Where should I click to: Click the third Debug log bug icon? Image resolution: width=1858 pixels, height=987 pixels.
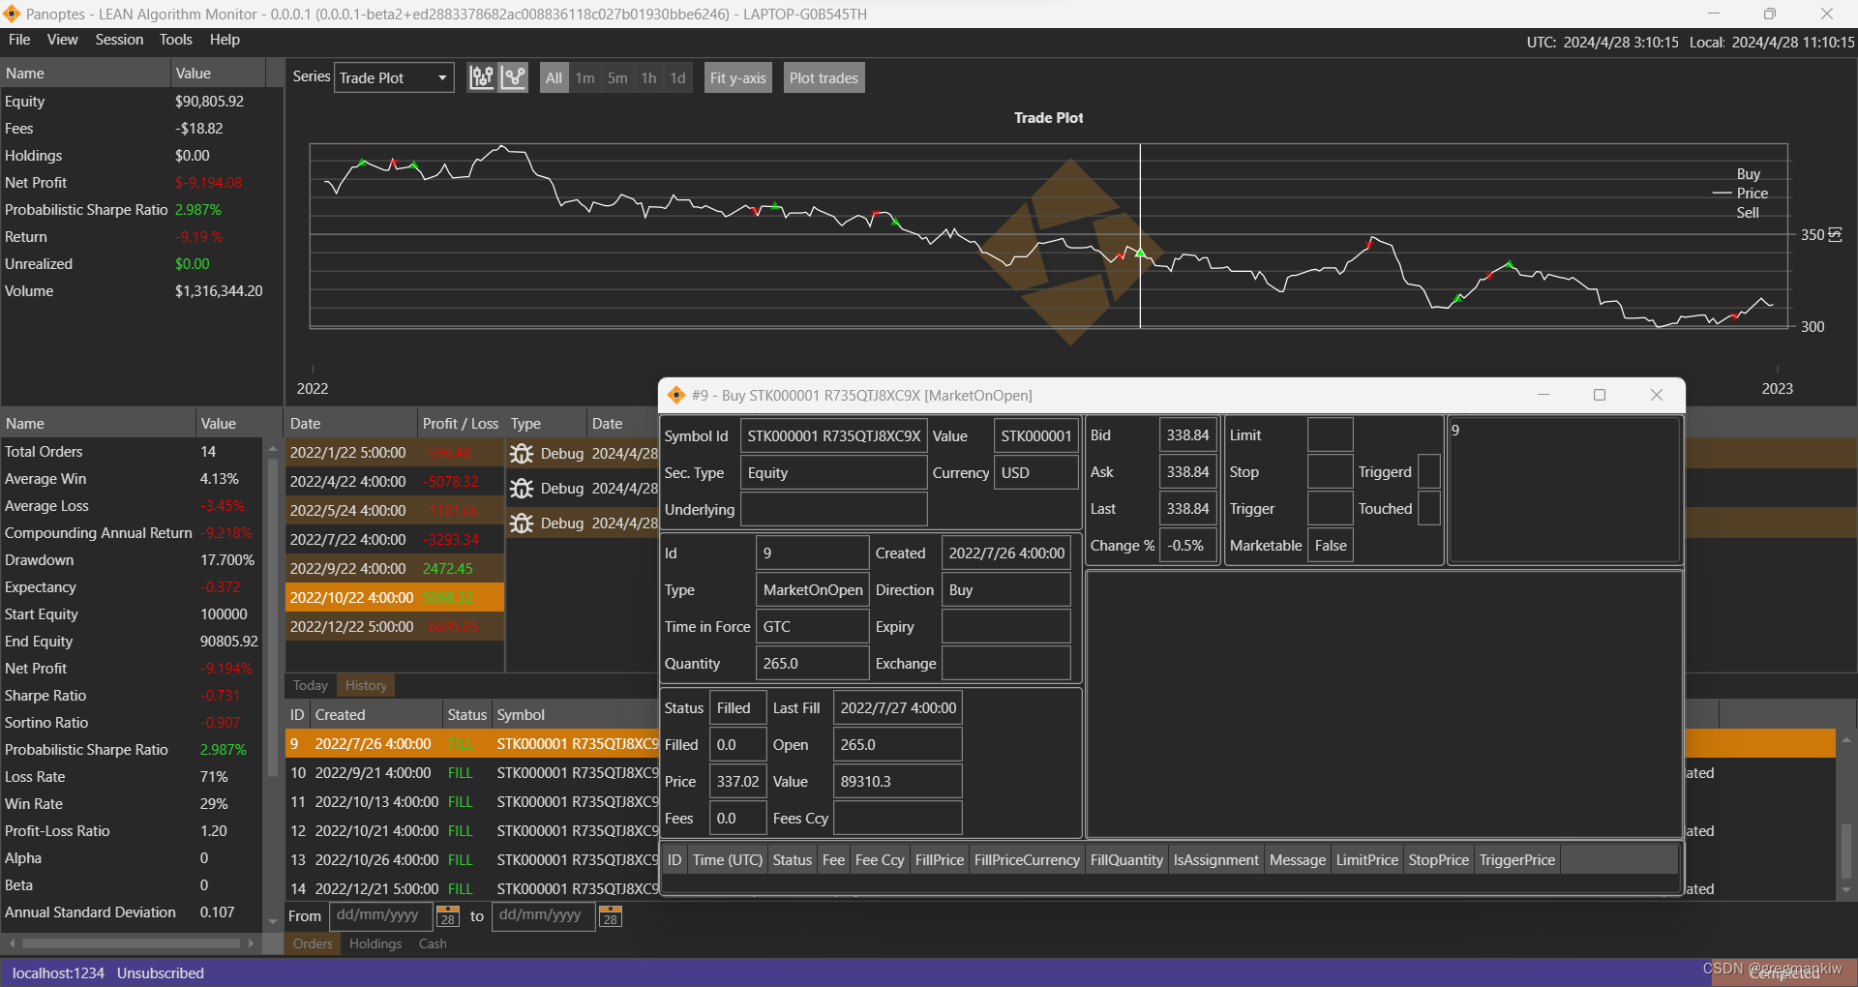click(522, 523)
